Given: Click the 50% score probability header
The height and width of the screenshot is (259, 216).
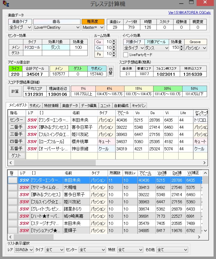Looking at the screenshot, I should click(x=194, y=89).
